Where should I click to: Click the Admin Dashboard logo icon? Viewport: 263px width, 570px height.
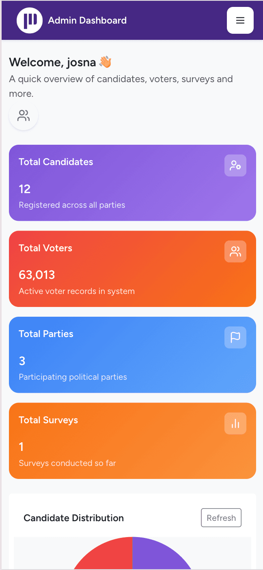click(30, 20)
